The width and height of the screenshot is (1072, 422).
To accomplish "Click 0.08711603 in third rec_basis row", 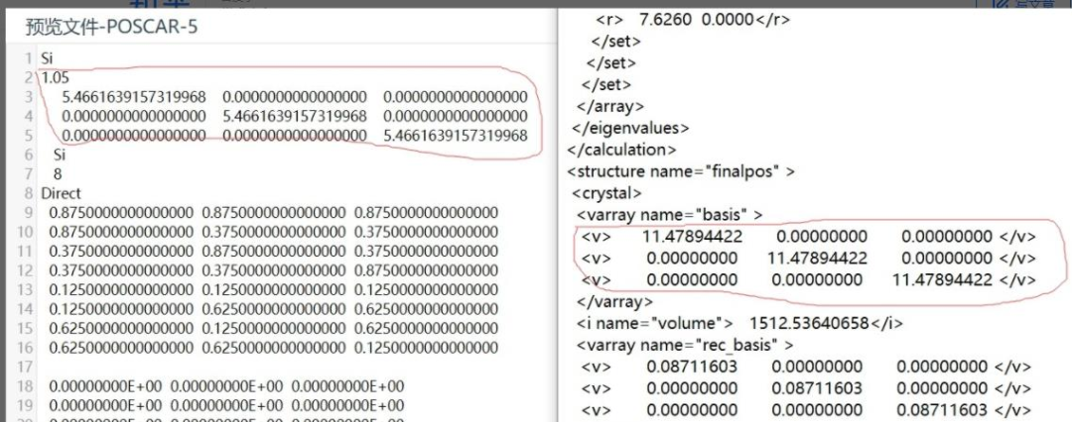I will (x=942, y=410).
